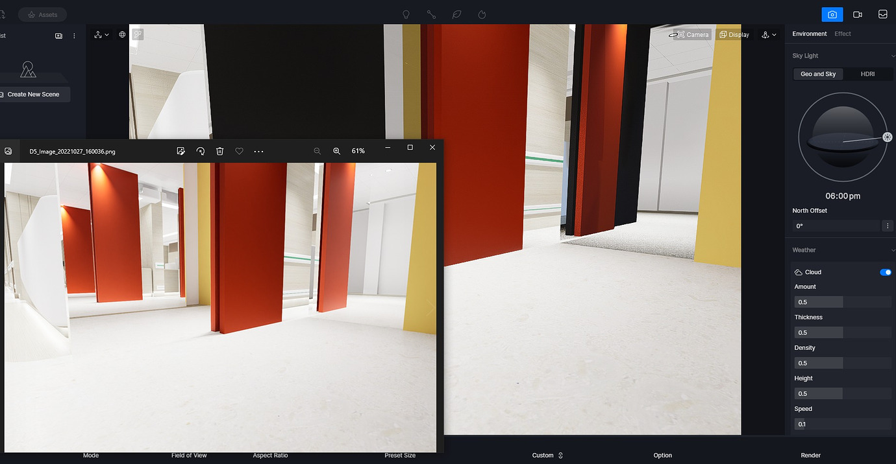Select the Environment tab
The width and height of the screenshot is (896, 464).
(809, 34)
